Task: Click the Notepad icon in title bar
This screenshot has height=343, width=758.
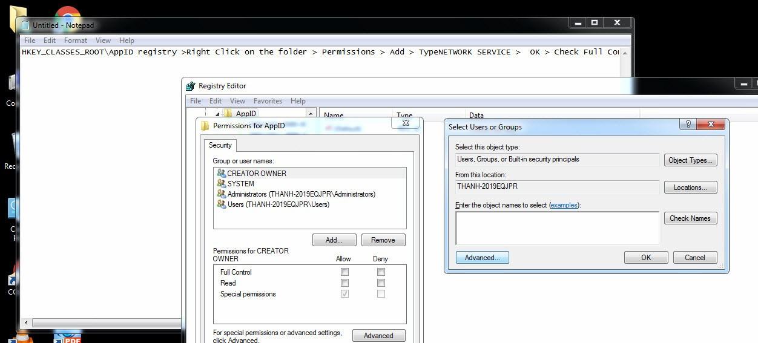Action: pyautogui.click(x=25, y=25)
